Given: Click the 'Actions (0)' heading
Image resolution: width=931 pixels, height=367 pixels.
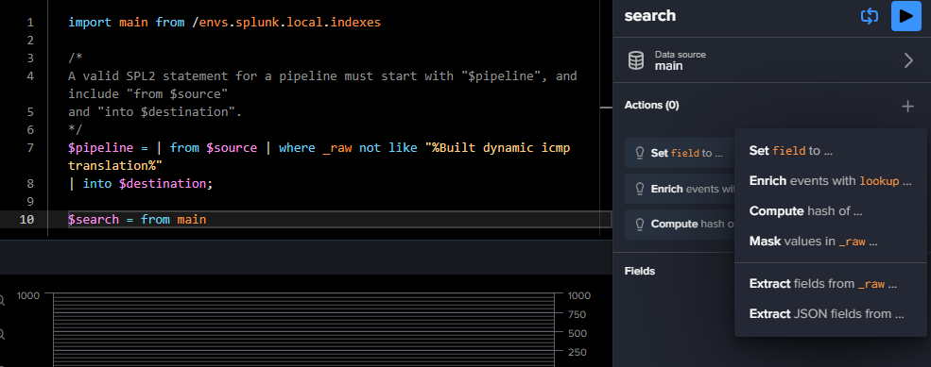Looking at the screenshot, I should [x=651, y=106].
